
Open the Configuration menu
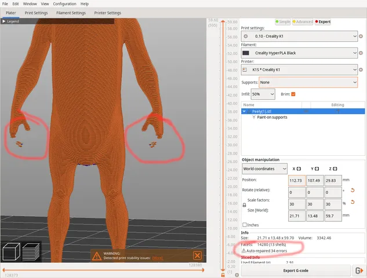tap(64, 3)
